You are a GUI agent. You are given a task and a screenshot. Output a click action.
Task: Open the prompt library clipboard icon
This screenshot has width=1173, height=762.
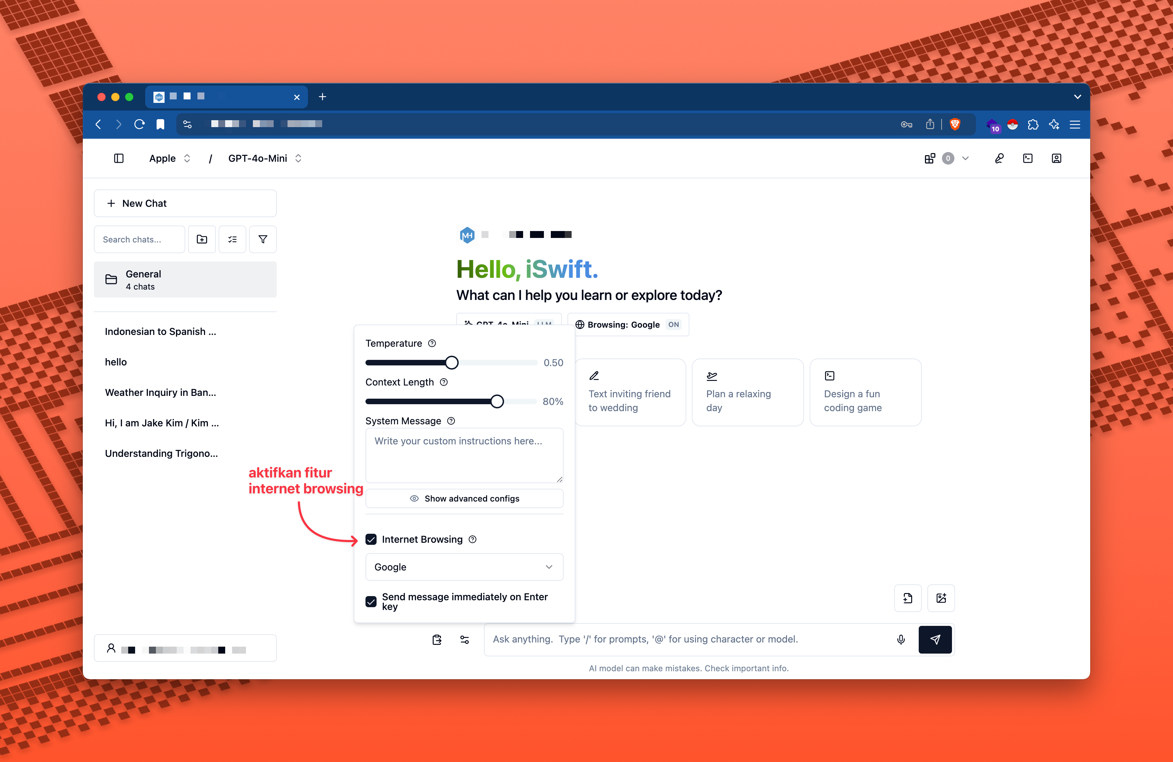point(437,639)
